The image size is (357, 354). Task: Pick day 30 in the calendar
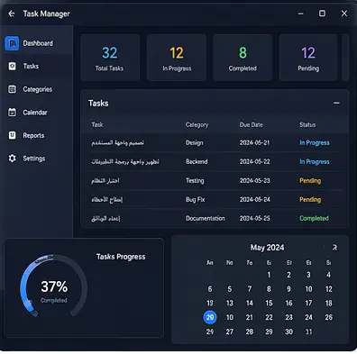point(288,331)
